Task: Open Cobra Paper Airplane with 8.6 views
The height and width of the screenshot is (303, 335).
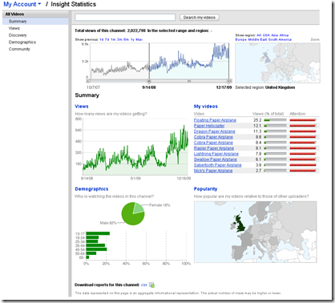Action: click(213, 137)
